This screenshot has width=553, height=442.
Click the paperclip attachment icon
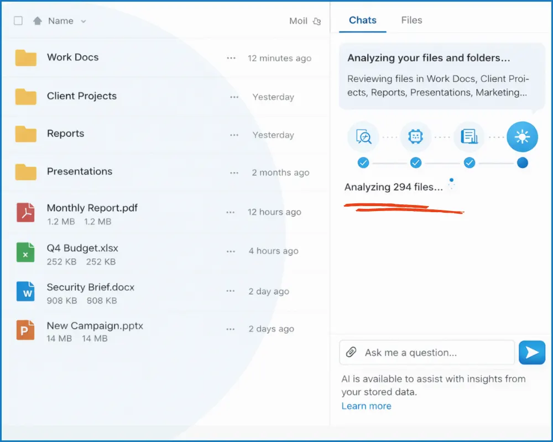tap(351, 352)
